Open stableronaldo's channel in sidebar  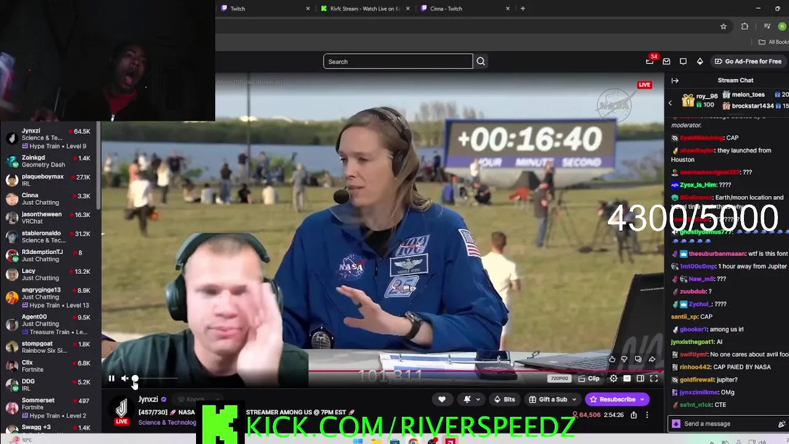tap(51, 237)
